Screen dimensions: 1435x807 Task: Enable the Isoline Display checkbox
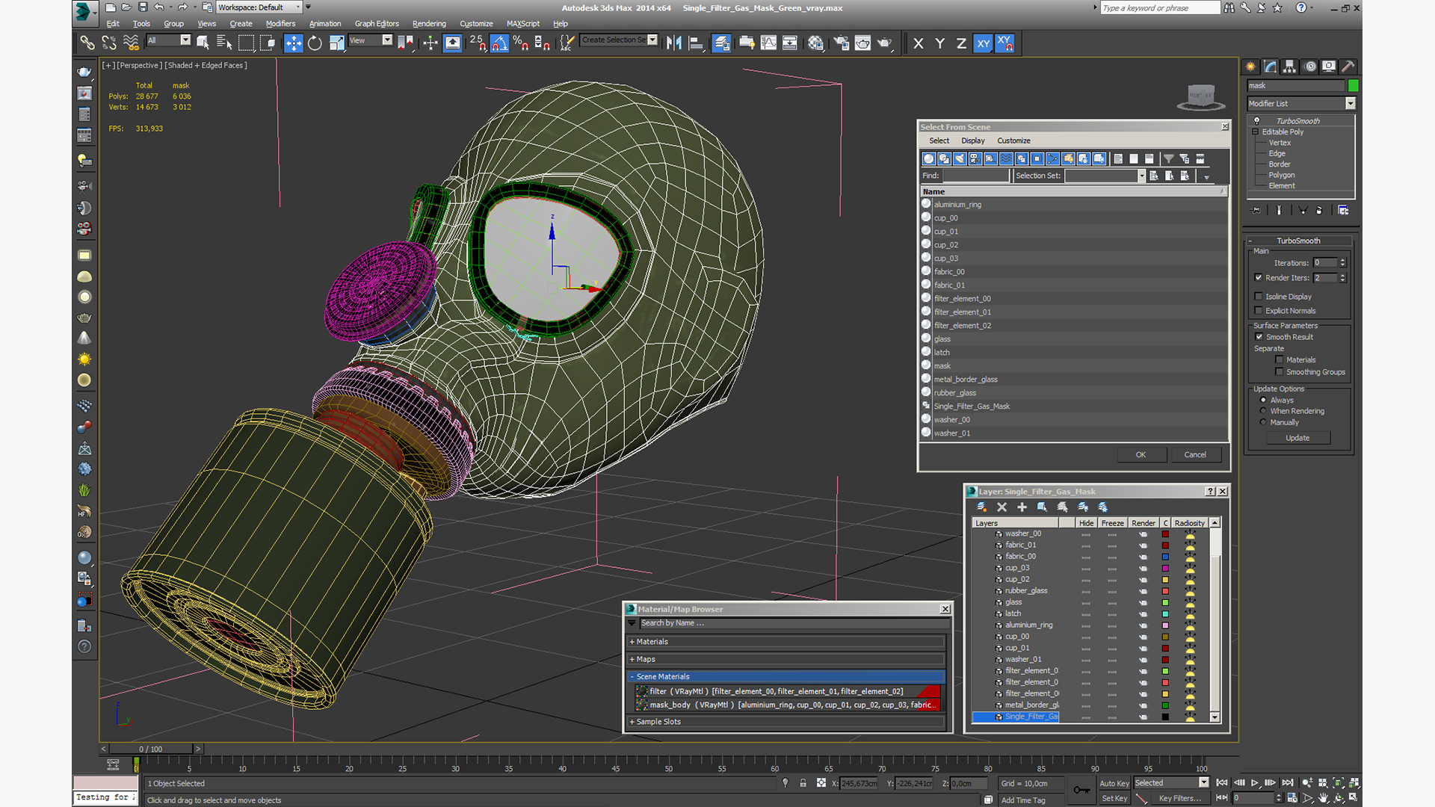[x=1259, y=297]
